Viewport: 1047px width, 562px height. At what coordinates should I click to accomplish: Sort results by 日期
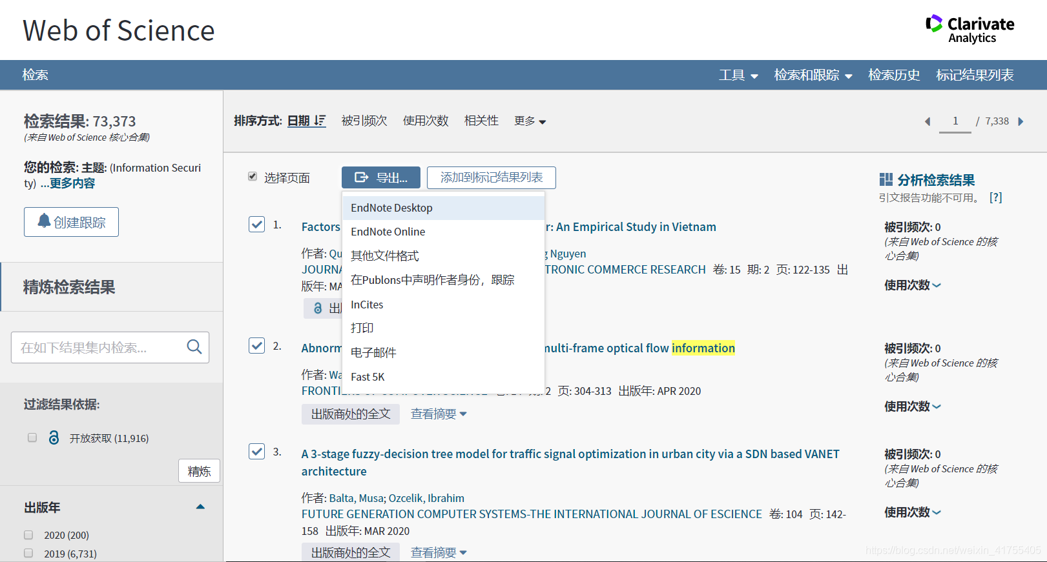pyautogui.click(x=298, y=121)
